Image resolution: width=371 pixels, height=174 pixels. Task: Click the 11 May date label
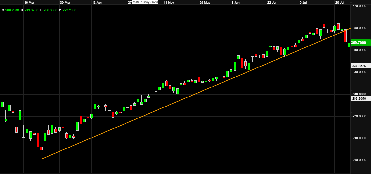(x=169, y=2)
